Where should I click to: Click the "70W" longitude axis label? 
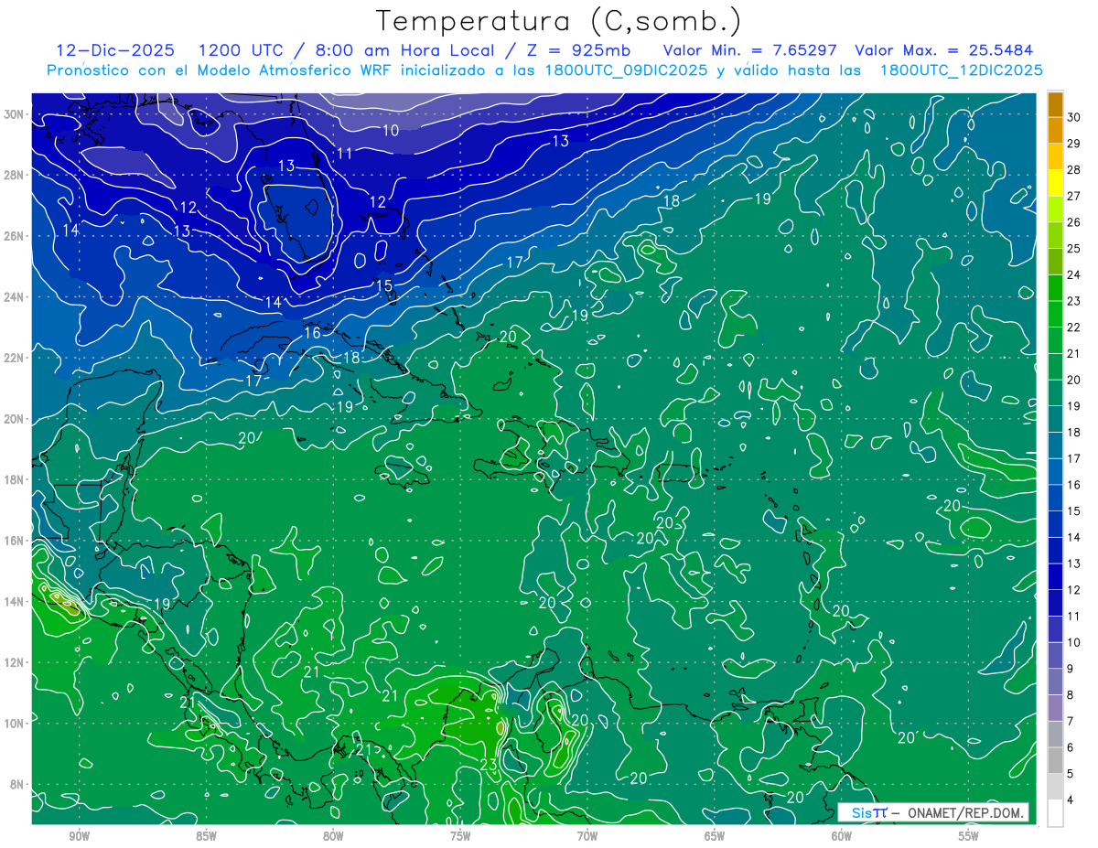point(587,836)
